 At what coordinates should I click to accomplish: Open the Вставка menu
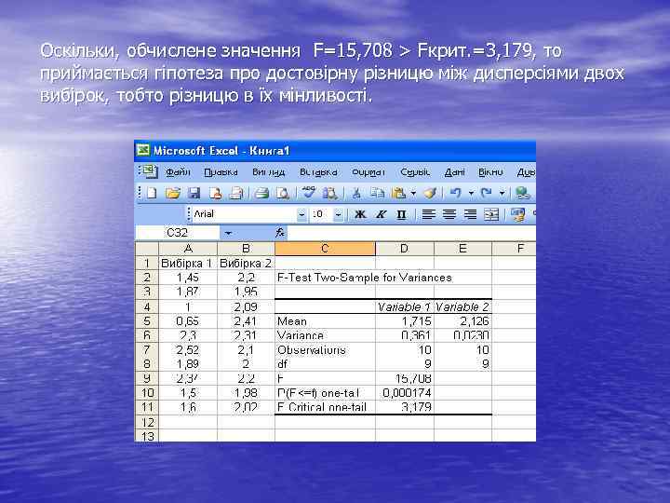tap(318, 172)
